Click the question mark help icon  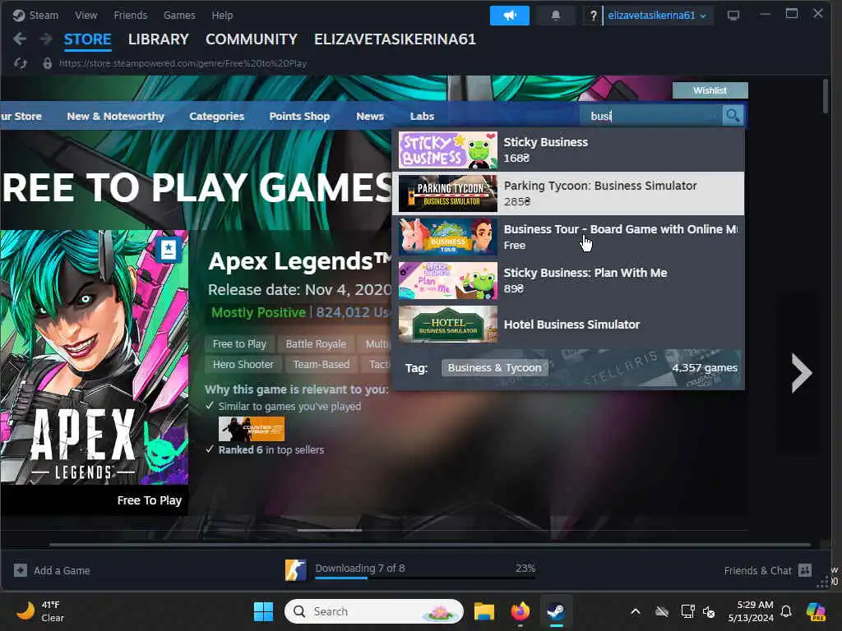[x=593, y=16]
